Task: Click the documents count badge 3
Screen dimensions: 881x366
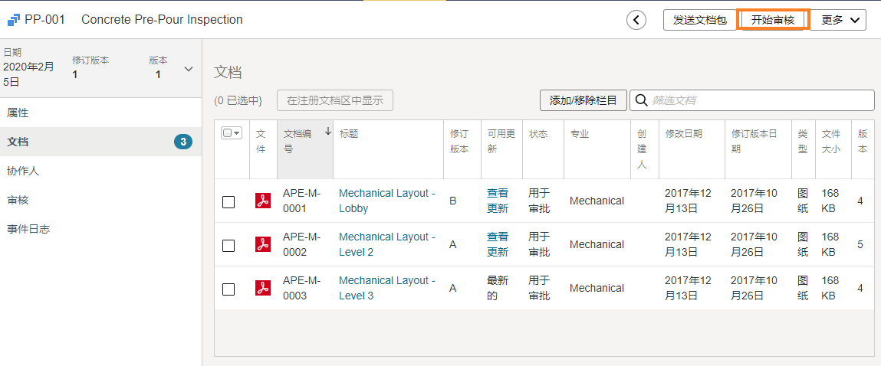Action: 183,142
